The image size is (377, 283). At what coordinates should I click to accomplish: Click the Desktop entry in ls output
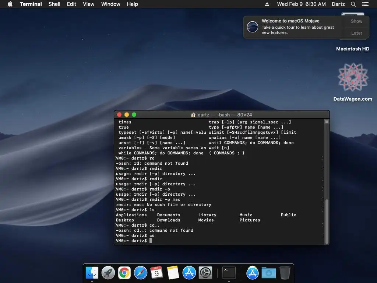[125, 220]
